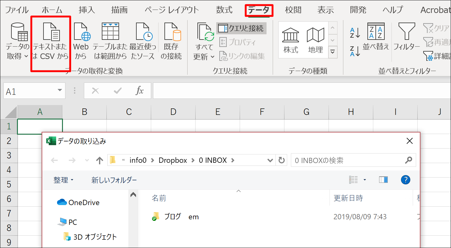Switch to the ホーム (Home) tab
The width and height of the screenshot is (451, 248).
[52, 10]
